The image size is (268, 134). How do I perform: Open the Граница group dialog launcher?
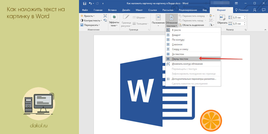[x=149, y=30]
